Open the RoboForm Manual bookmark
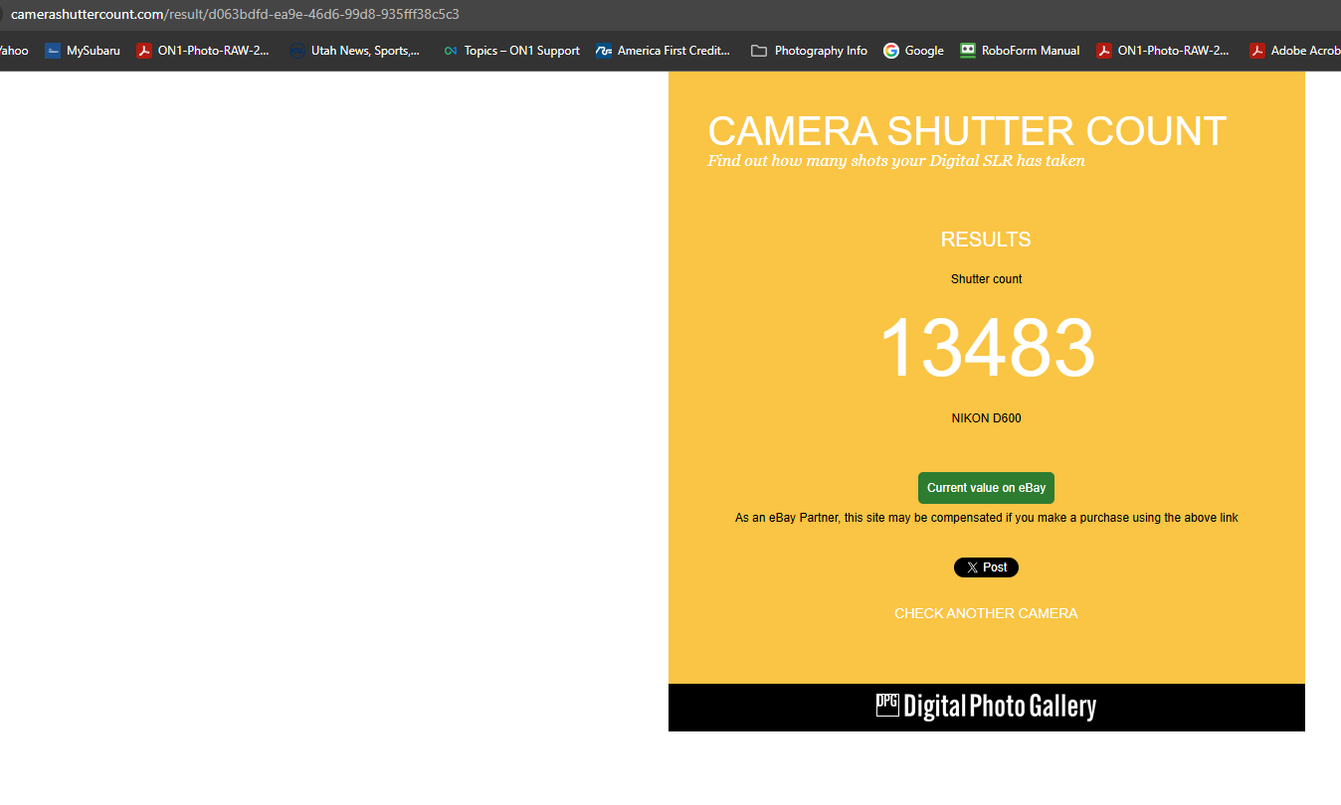This screenshot has width=1341, height=805. (1020, 51)
